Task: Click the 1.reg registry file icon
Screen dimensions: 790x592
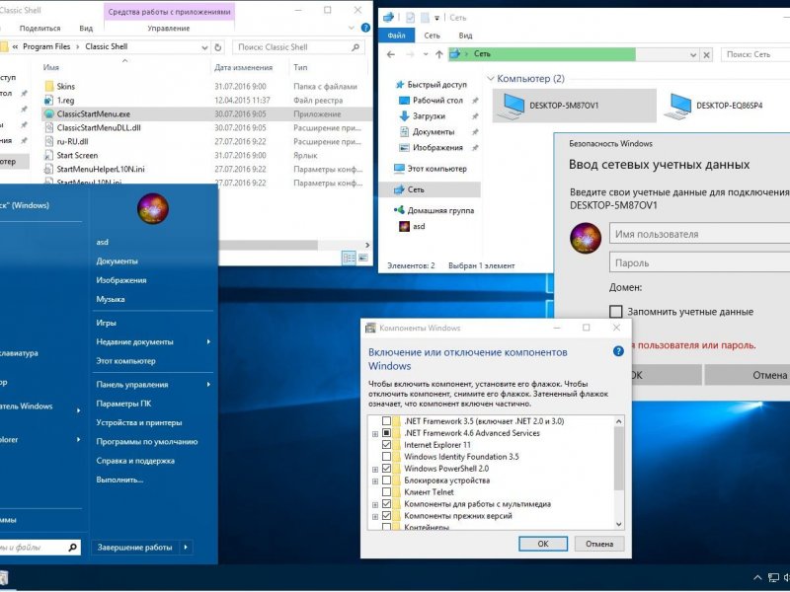Action: click(x=48, y=101)
